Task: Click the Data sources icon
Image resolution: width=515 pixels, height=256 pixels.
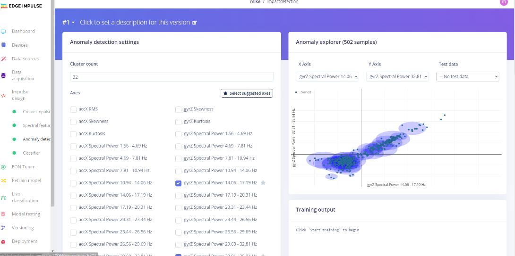Action: pyautogui.click(x=3, y=59)
